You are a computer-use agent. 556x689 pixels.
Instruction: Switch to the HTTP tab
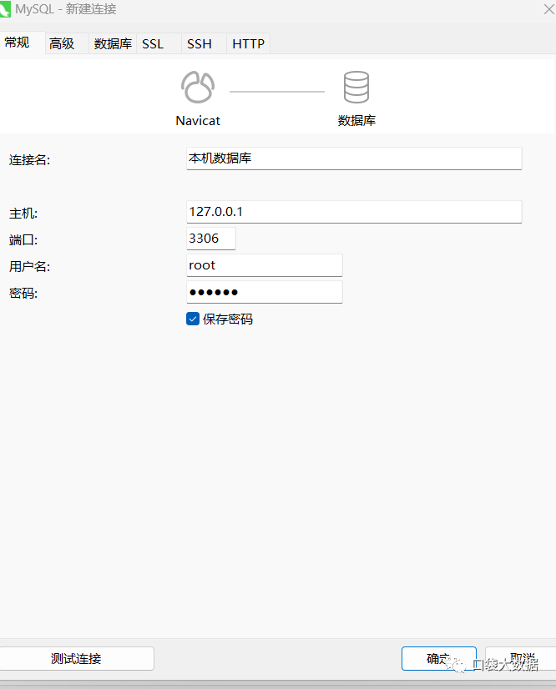click(x=248, y=44)
